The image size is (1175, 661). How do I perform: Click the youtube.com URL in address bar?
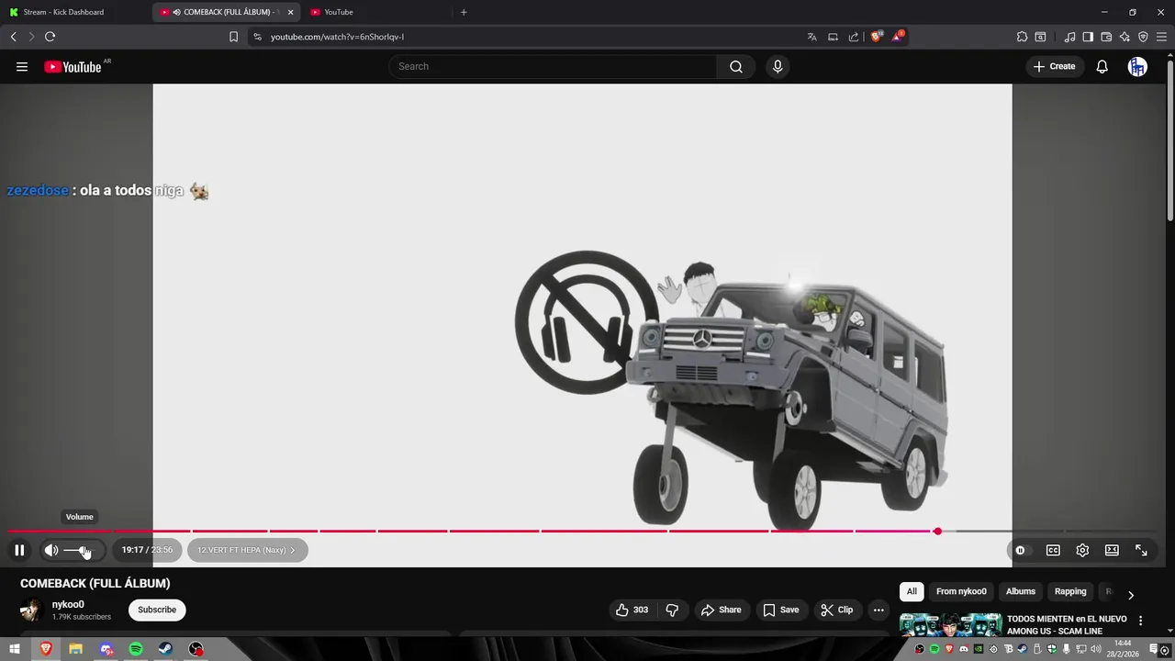337,37
